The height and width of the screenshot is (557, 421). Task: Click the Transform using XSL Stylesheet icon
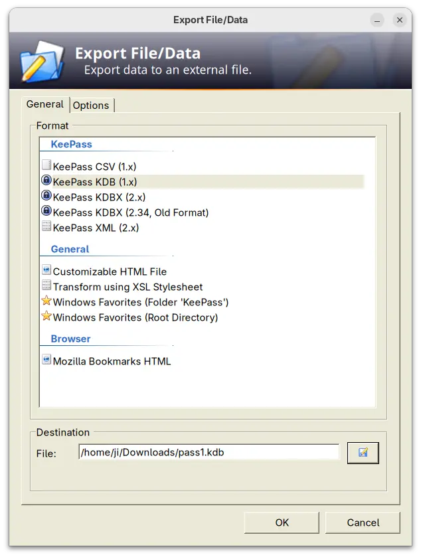tap(46, 285)
